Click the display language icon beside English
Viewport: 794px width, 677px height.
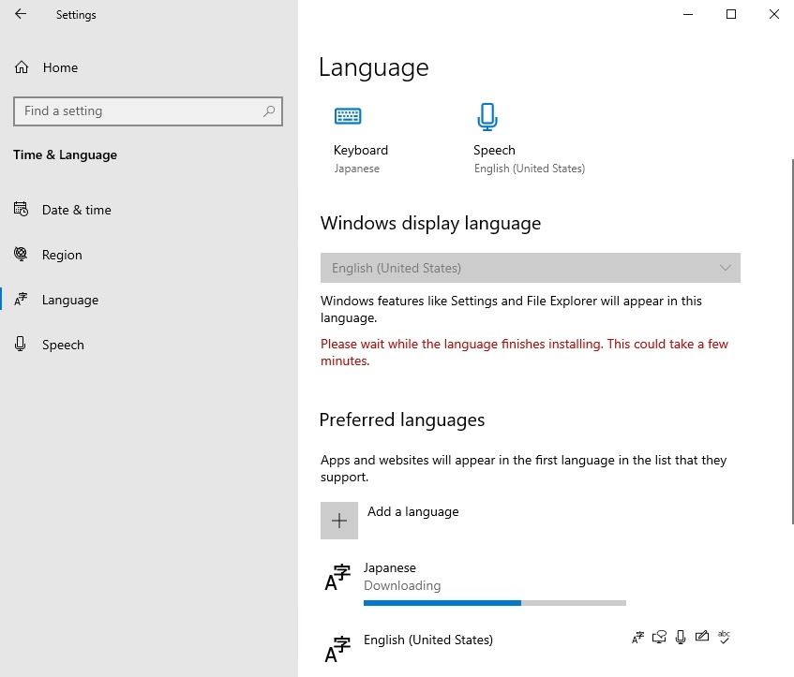click(x=637, y=637)
